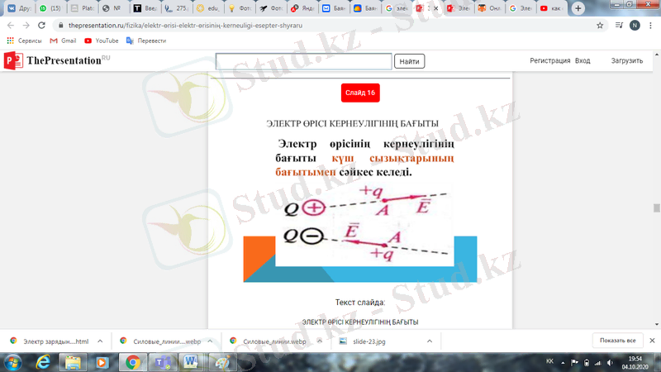The width and height of the screenshot is (661, 372).
Task: Expand options for Электр зарядын html download
Action: pyautogui.click(x=100, y=341)
